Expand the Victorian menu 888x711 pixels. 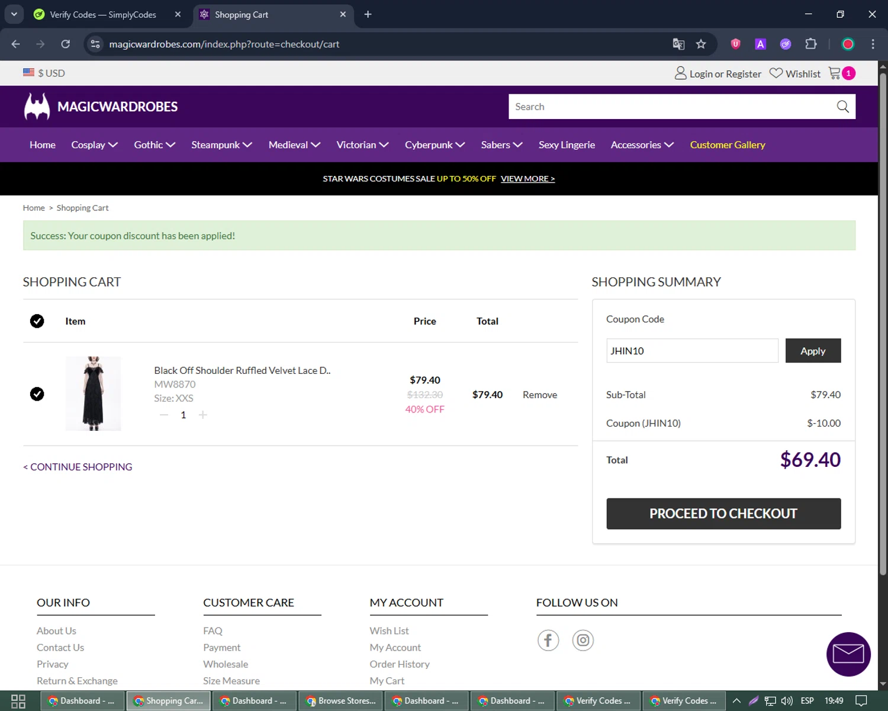click(362, 145)
